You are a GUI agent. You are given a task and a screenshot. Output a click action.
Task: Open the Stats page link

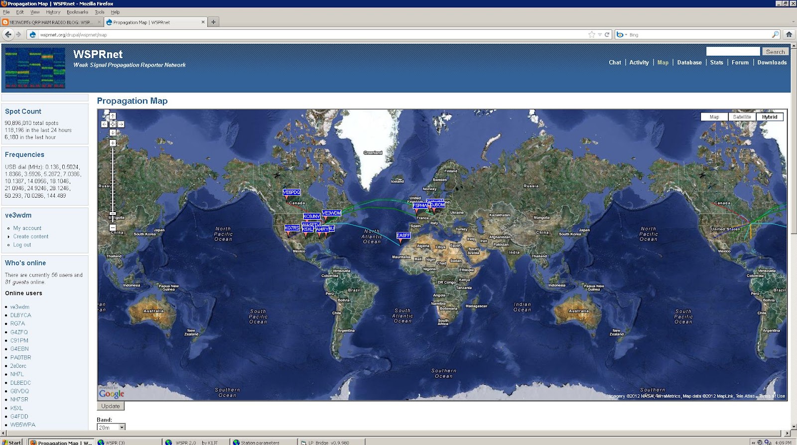click(x=717, y=63)
